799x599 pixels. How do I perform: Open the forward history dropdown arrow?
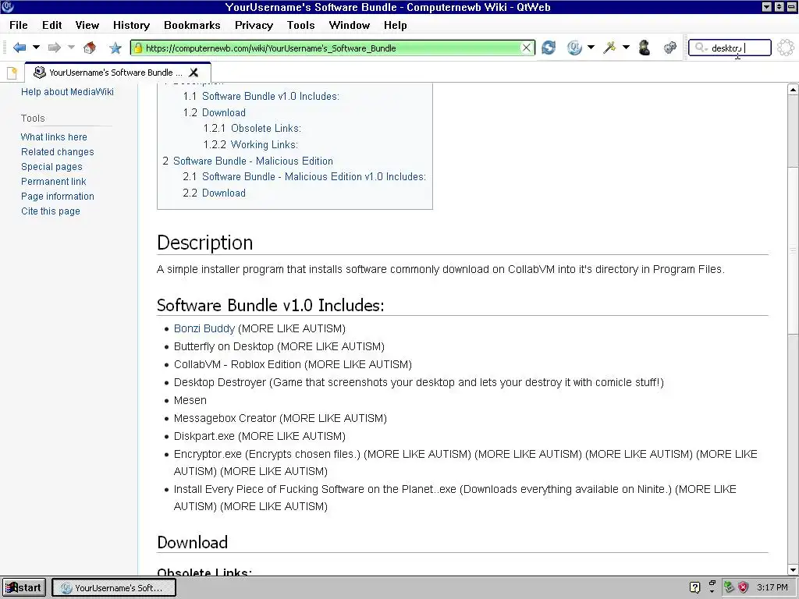71,48
